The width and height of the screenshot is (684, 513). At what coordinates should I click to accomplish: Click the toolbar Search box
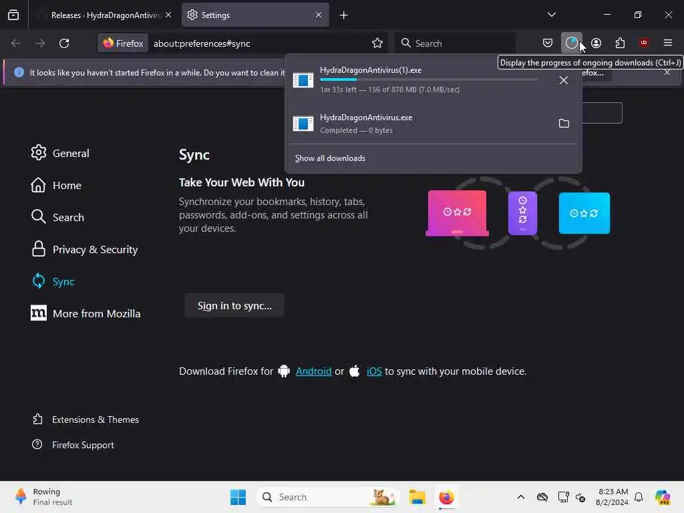[x=455, y=43]
